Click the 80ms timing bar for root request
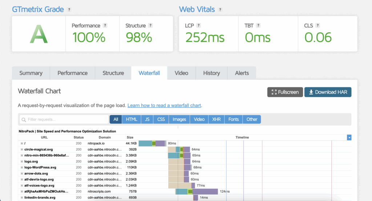This screenshot has width=372, height=201. [x=152, y=143]
